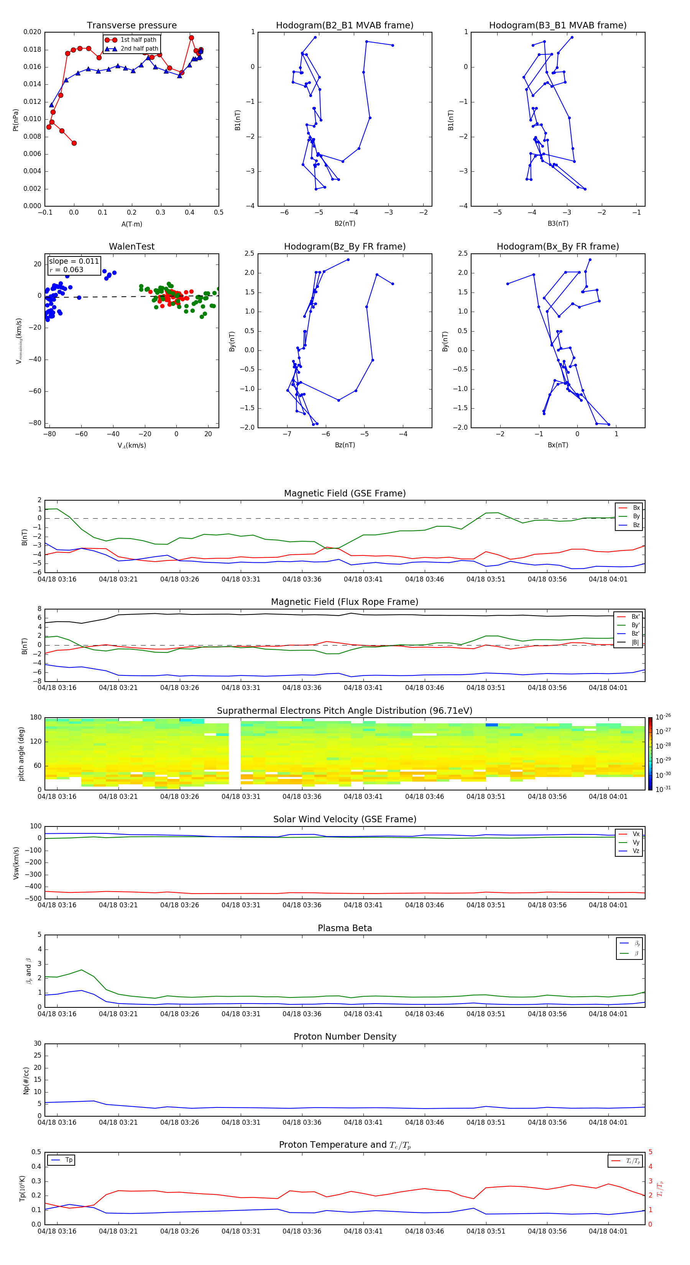Click the 'pitch angle (deg)' axis label
The height and width of the screenshot is (1265, 690).
21,754
